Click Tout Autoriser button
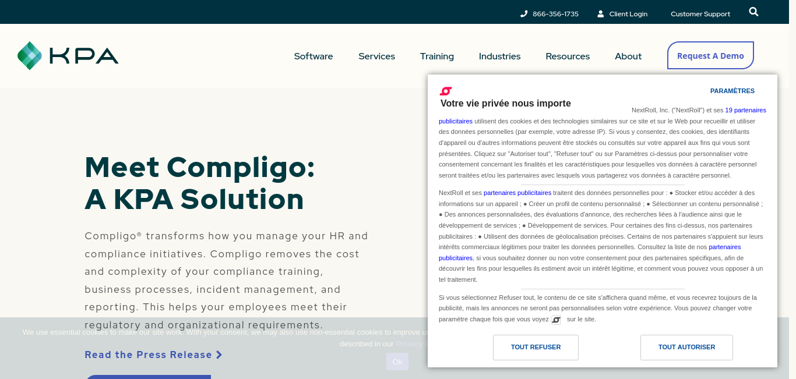This screenshot has width=796, height=379. (x=686, y=347)
